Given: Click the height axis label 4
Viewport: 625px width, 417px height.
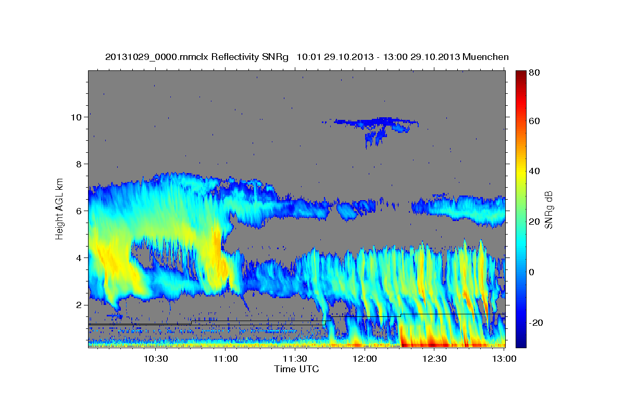Looking at the screenshot, I should [x=79, y=258].
